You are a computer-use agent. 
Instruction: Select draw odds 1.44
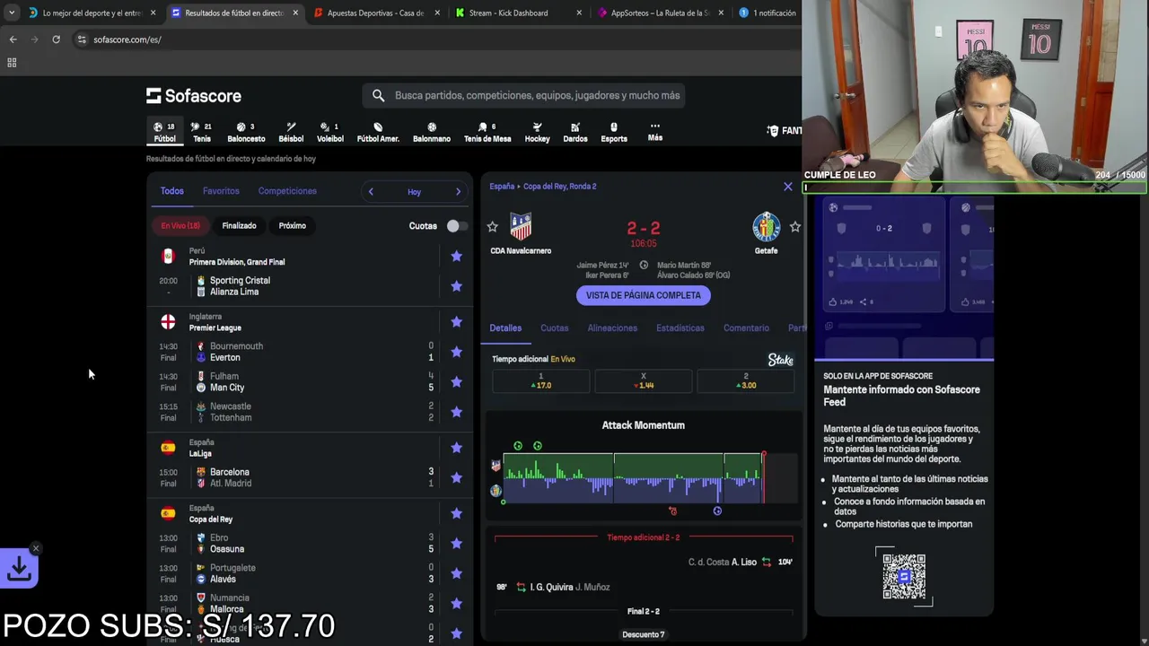click(x=644, y=381)
